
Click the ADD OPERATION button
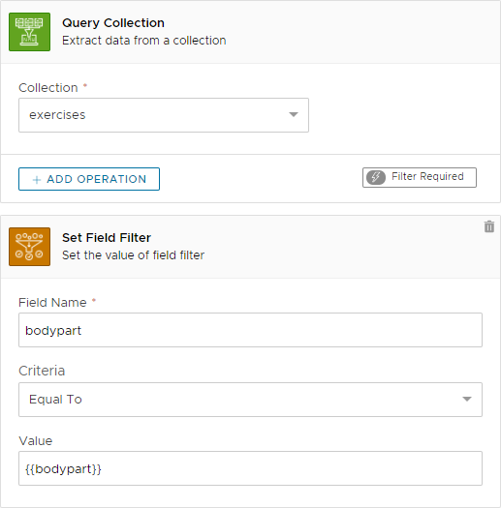pyautogui.click(x=89, y=179)
